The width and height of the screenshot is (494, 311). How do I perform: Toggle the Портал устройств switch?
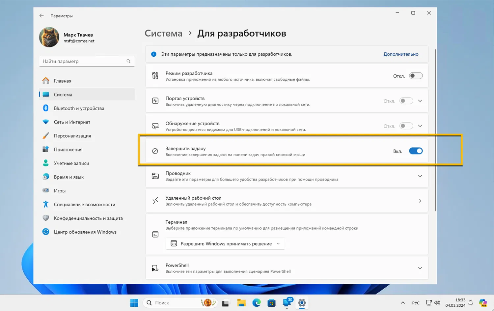[x=406, y=101]
